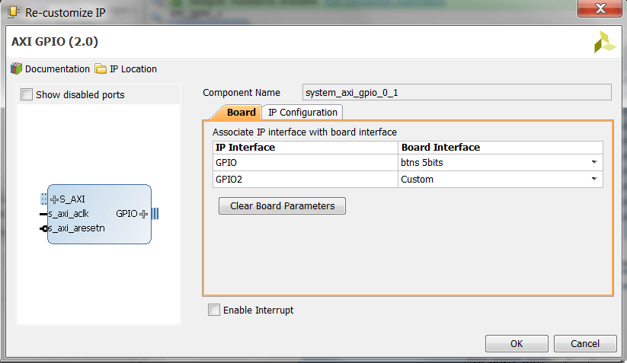Select the s_axi_aclk port on the block
627x363 pixels.
[x=68, y=214]
